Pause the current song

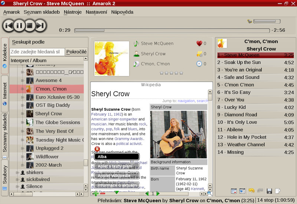(19, 25)
